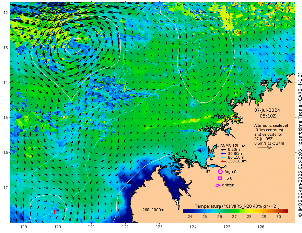Click the latitude axis label -15

point(5,118)
